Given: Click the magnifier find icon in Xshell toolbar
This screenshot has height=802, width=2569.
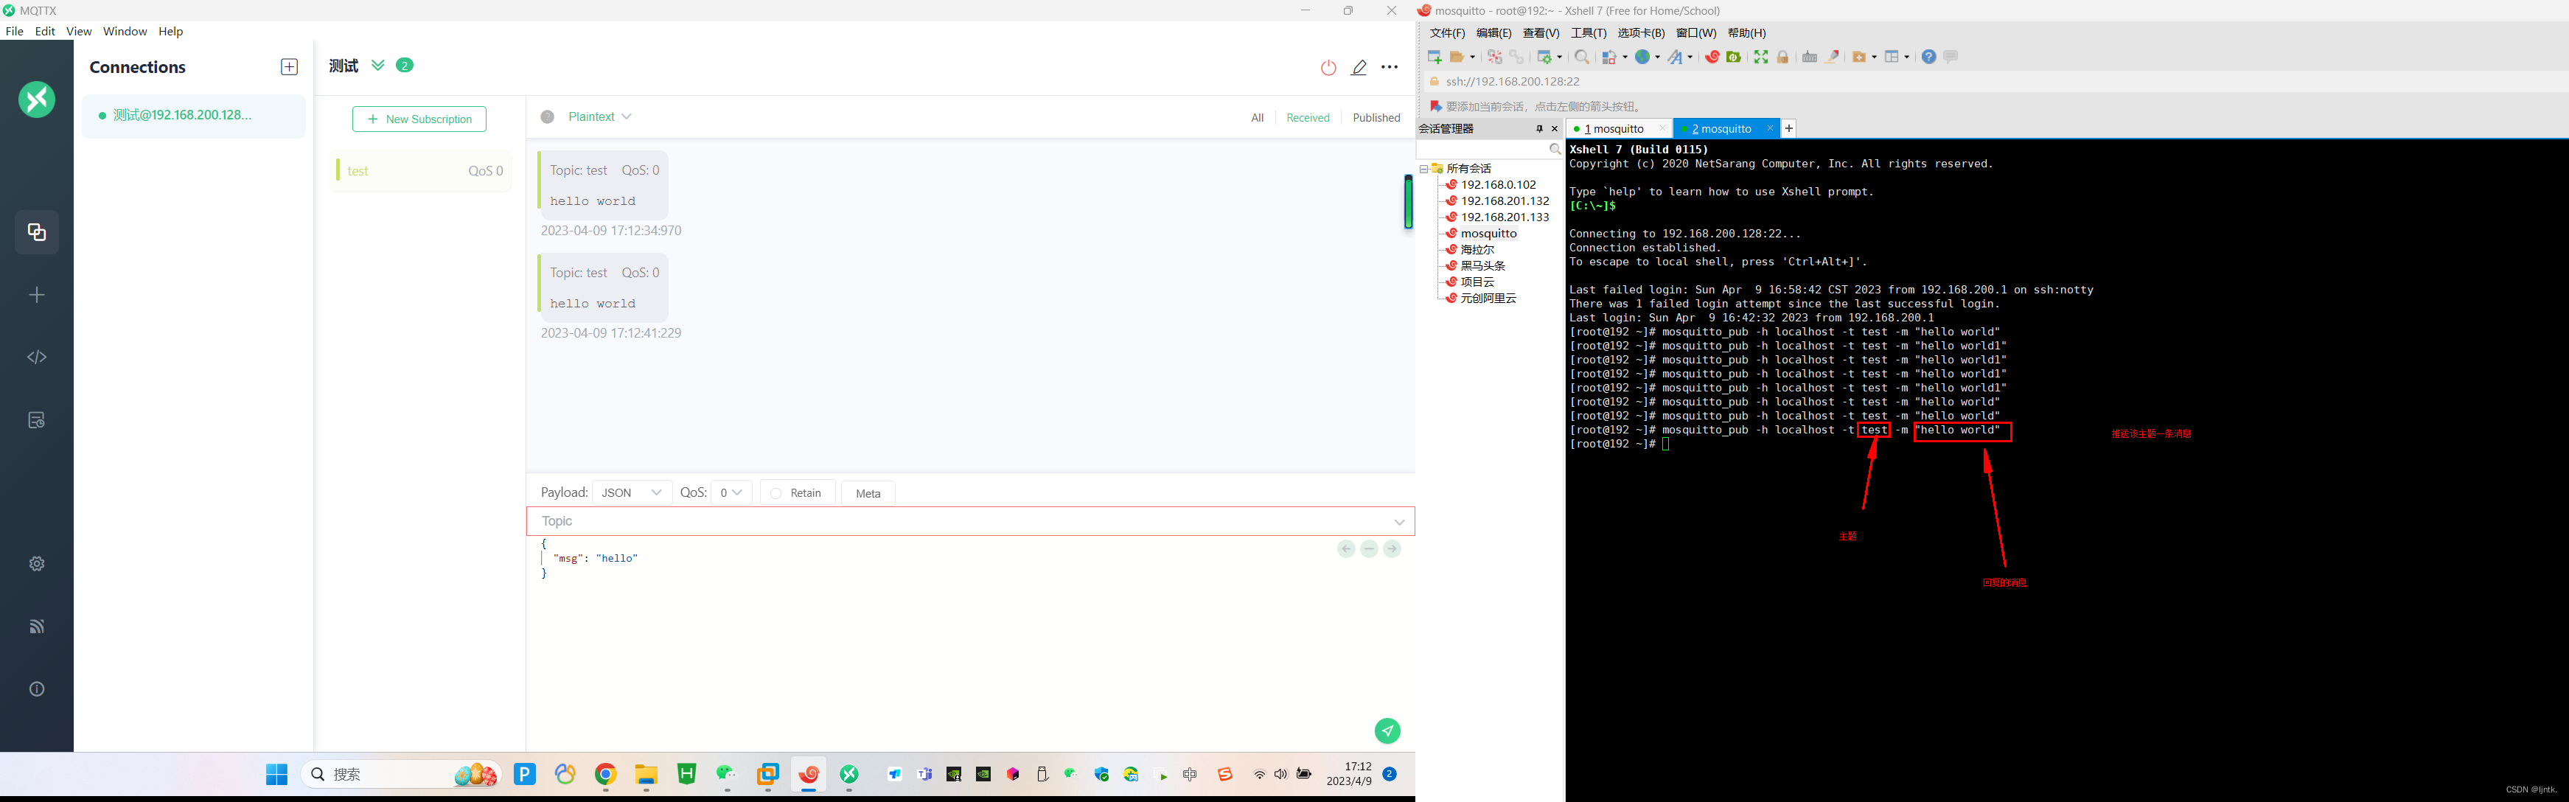Looking at the screenshot, I should (x=1582, y=57).
